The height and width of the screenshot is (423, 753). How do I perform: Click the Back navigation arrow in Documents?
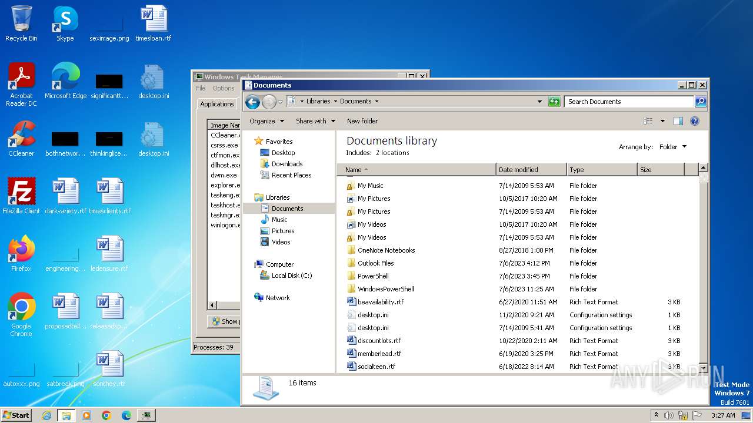click(252, 102)
